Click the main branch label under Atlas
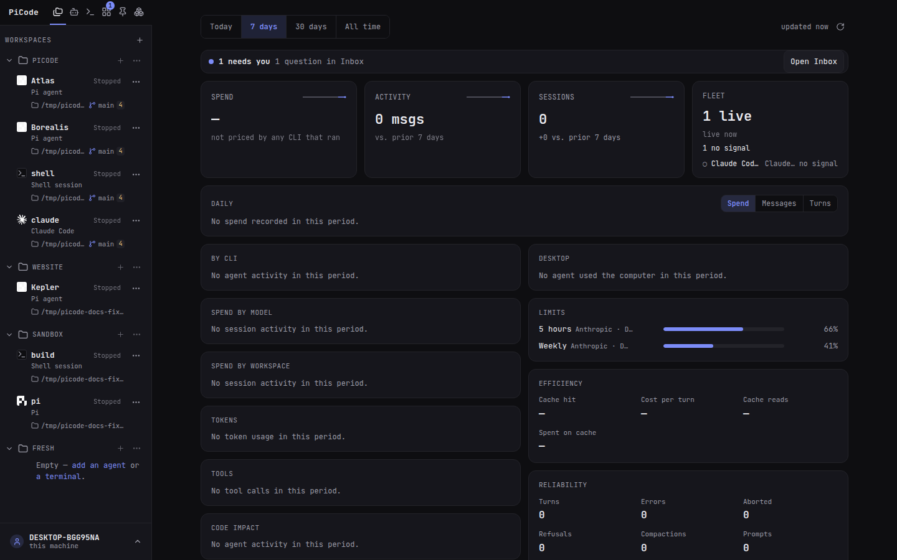897x560 pixels. [106, 105]
